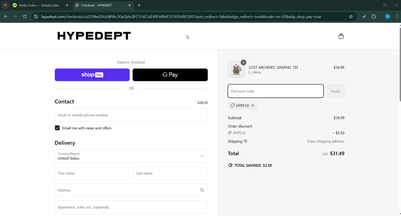This screenshot has height=216, width=401.
Task: Open the shopping bag cart icon
Action: [x=341, y=36]
